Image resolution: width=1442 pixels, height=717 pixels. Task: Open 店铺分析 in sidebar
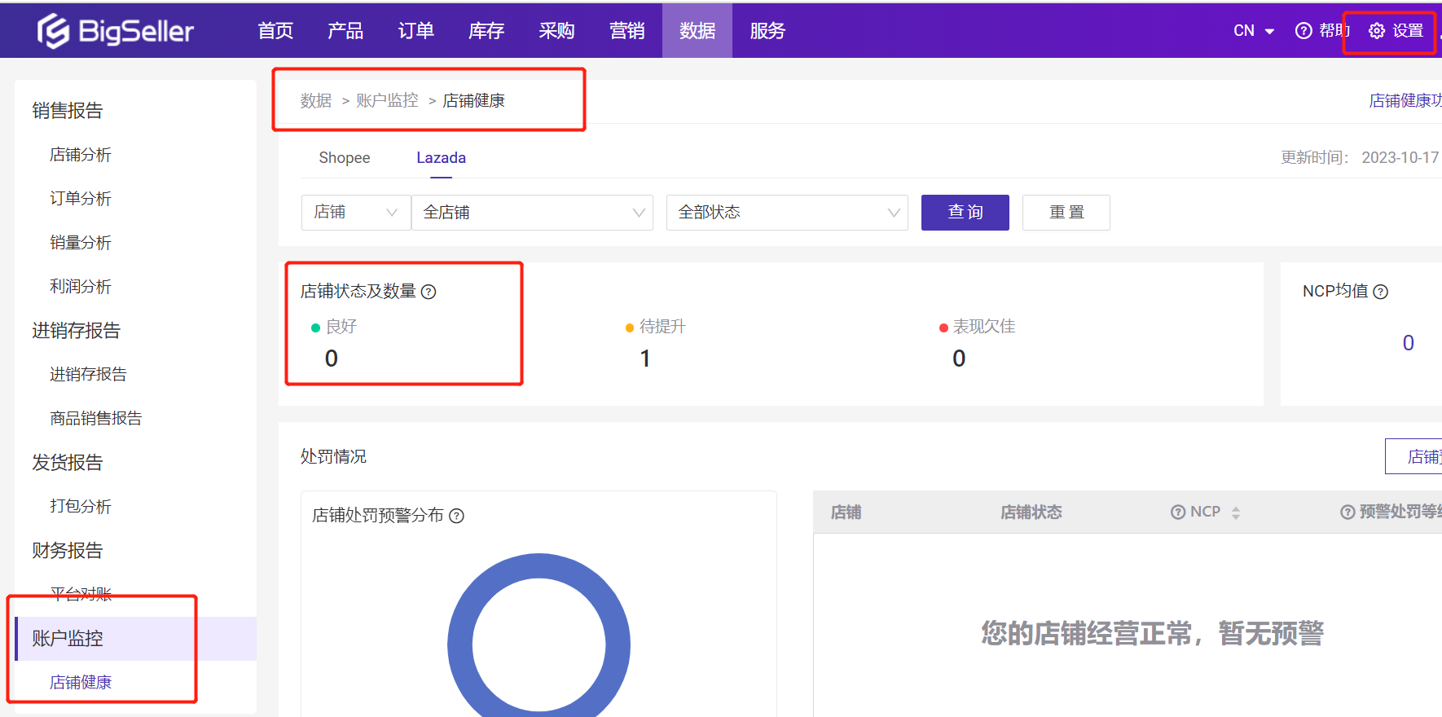81,155
